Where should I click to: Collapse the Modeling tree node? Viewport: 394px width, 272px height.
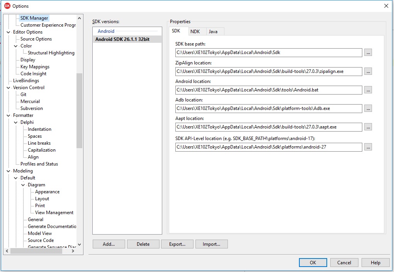pyautogui.click(x=9, y=171)
